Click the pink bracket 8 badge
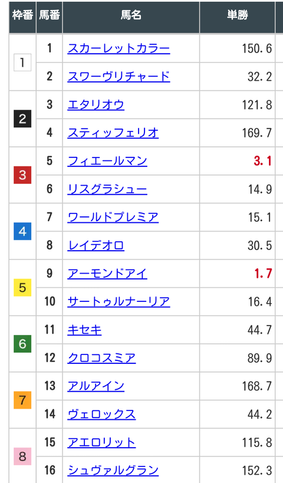The height and width of the screenshot is (483, 283). [x=22, y=456]
